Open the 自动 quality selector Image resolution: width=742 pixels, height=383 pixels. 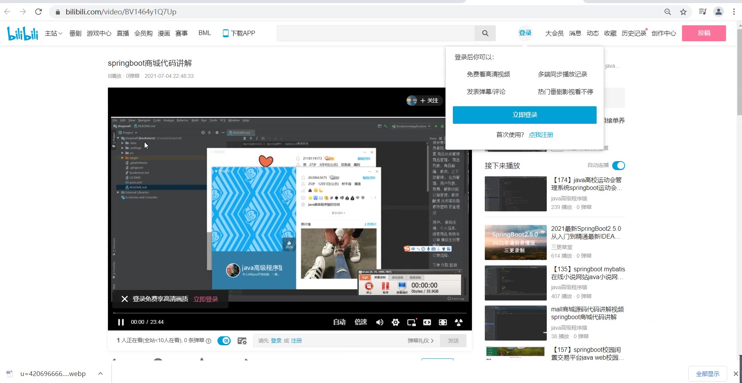pos(339,322)
